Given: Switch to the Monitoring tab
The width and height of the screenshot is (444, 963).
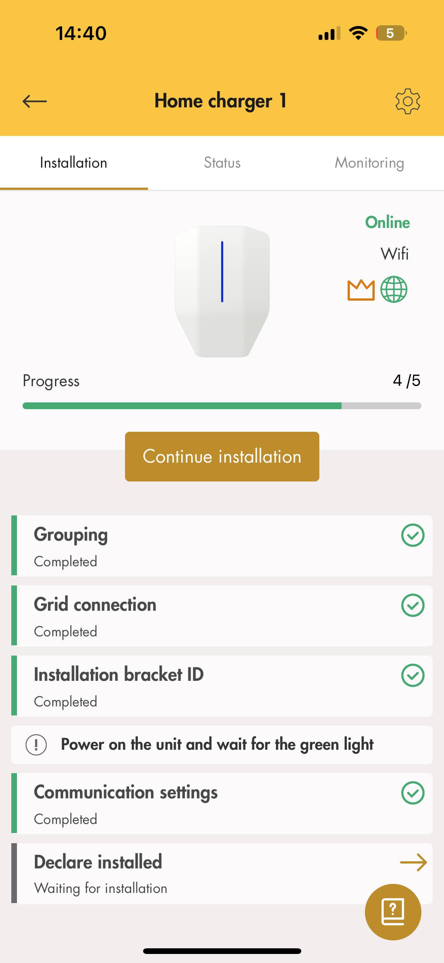Looking at the screenshot, I should (369, 163).
